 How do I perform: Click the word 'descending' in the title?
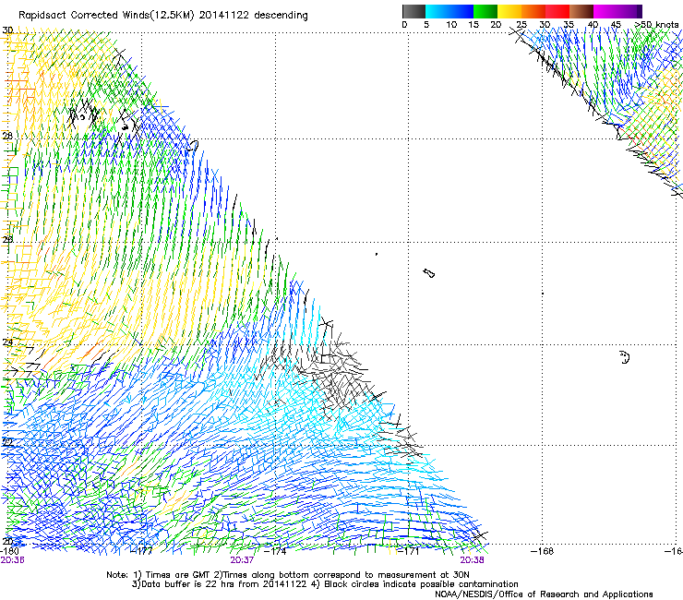click(x=281, y=16)
